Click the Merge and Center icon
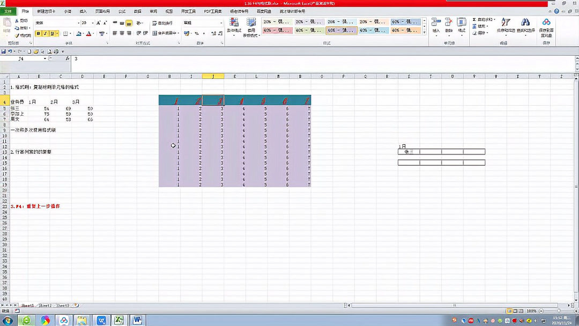The height and width of the screenshot is (326, 579). (162, 33)
